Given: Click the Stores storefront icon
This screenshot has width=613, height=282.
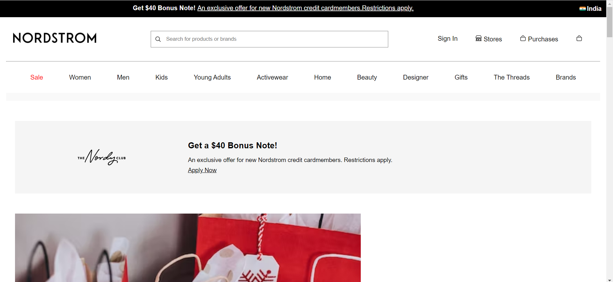Looking at the screenshot, I should (x=478, y=39).
